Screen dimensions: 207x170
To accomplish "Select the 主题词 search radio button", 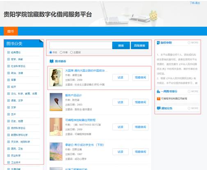I will point(71,52).
